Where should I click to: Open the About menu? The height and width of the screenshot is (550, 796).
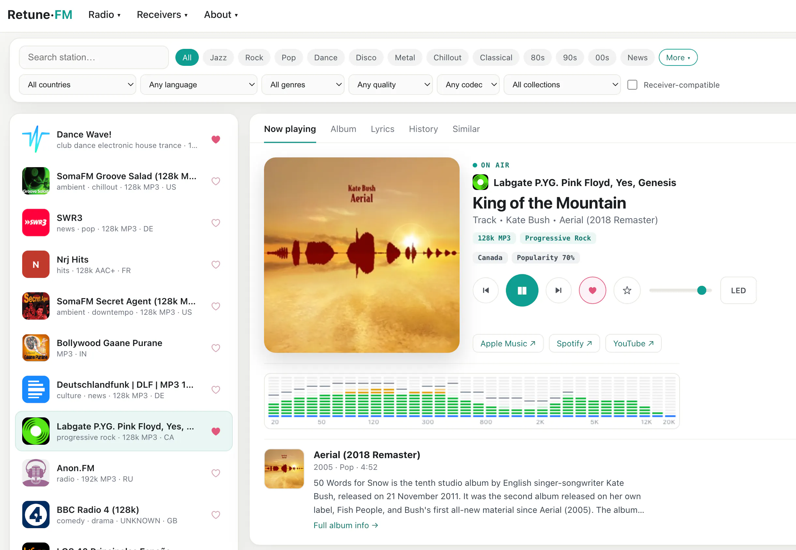(221, 15)
